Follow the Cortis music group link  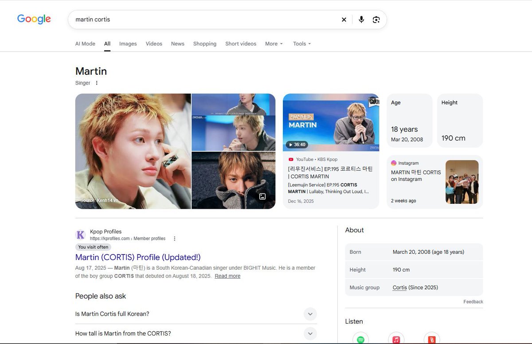[x=399, y=287]
